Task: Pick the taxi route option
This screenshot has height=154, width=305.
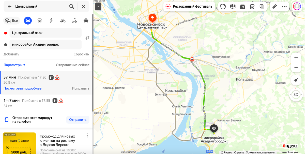Action: click(86, 21)
